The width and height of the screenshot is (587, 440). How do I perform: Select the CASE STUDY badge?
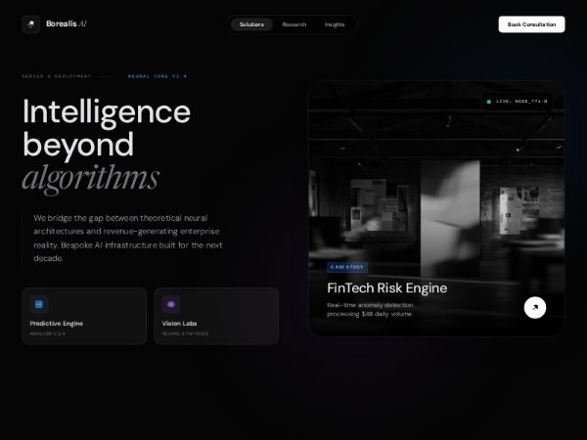(347, 267)
